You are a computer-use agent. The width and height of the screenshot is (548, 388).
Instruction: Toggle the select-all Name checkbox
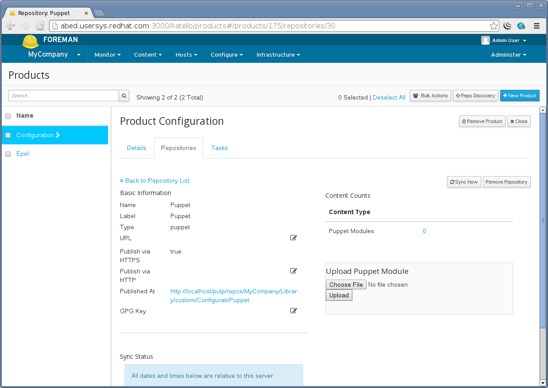point(8,116)
